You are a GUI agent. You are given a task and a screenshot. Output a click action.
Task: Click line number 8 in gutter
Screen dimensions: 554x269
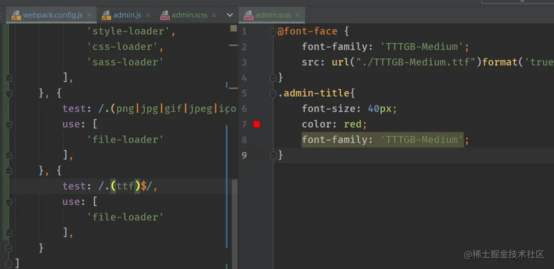tap(244, 140)
